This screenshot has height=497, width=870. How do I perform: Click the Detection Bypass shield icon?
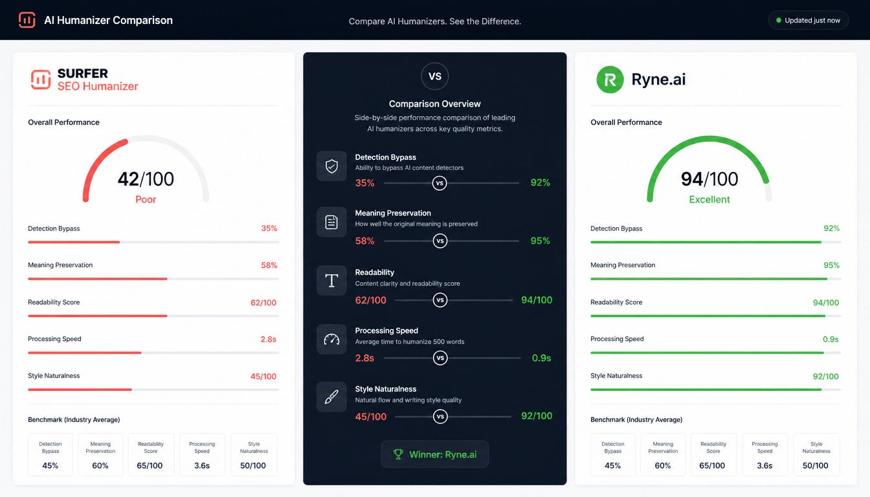click(x=331, y=166)
